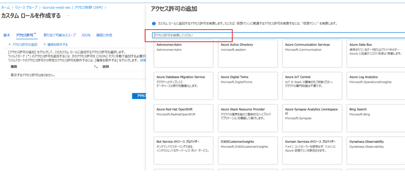Choose the Domain Services resource provider card

312,150
